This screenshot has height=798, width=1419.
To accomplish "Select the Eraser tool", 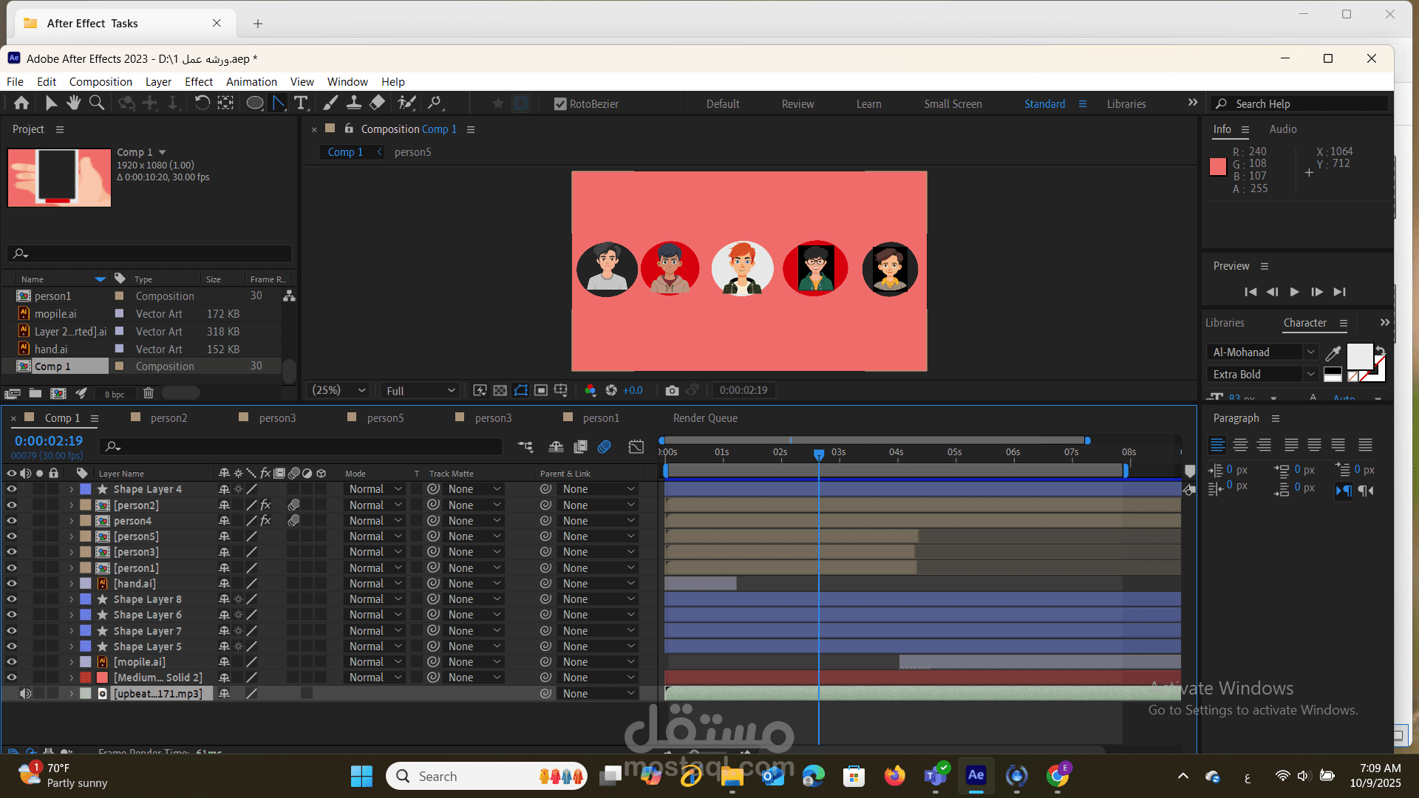I will point(378,103).
